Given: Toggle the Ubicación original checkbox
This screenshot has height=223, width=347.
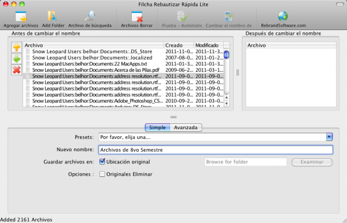Looking at the screenshot, I should [x=102, y=162].
